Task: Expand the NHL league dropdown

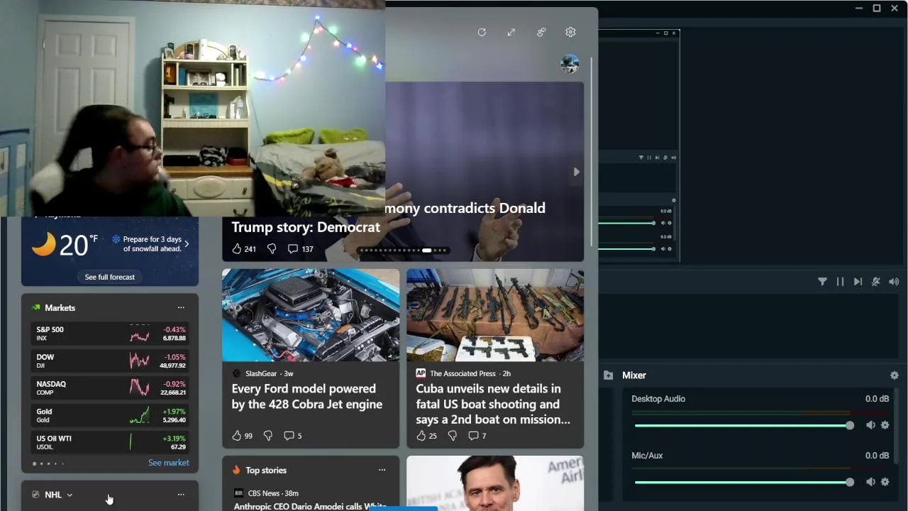Action: pos(70,495)
